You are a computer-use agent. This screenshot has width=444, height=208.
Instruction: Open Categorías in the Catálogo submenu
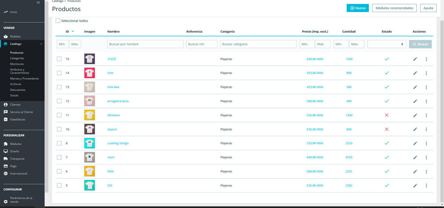17,58
